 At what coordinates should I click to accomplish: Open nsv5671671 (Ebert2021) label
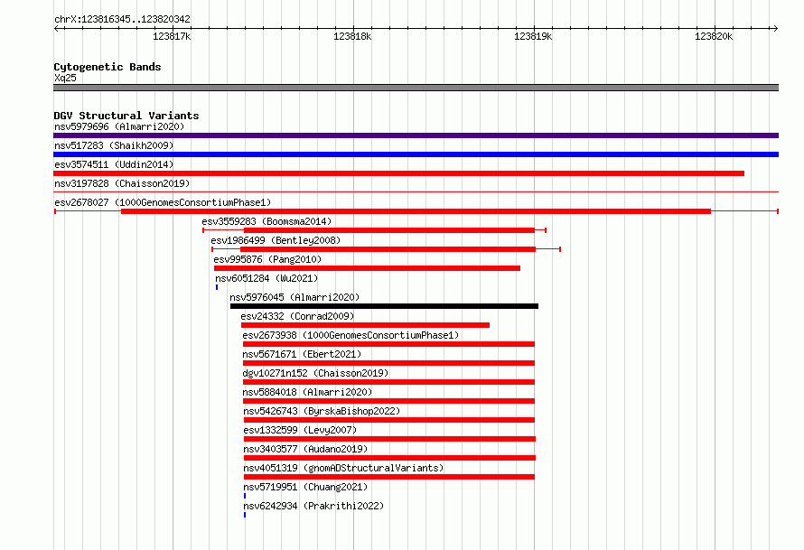coord(302,354)
